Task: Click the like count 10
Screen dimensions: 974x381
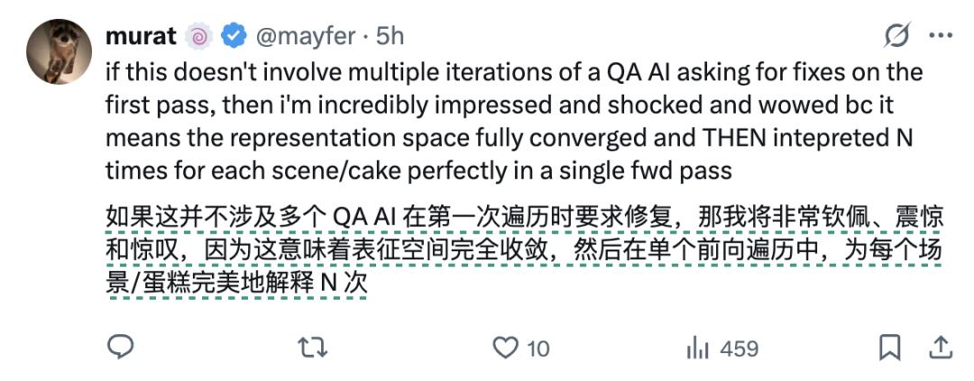Action: (538, 348)
